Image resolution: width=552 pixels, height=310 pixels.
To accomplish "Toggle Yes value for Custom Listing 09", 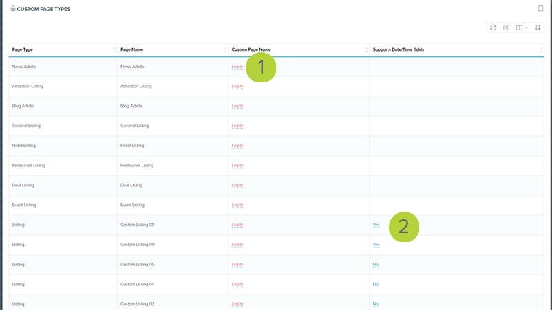I will tap(376, 245).
